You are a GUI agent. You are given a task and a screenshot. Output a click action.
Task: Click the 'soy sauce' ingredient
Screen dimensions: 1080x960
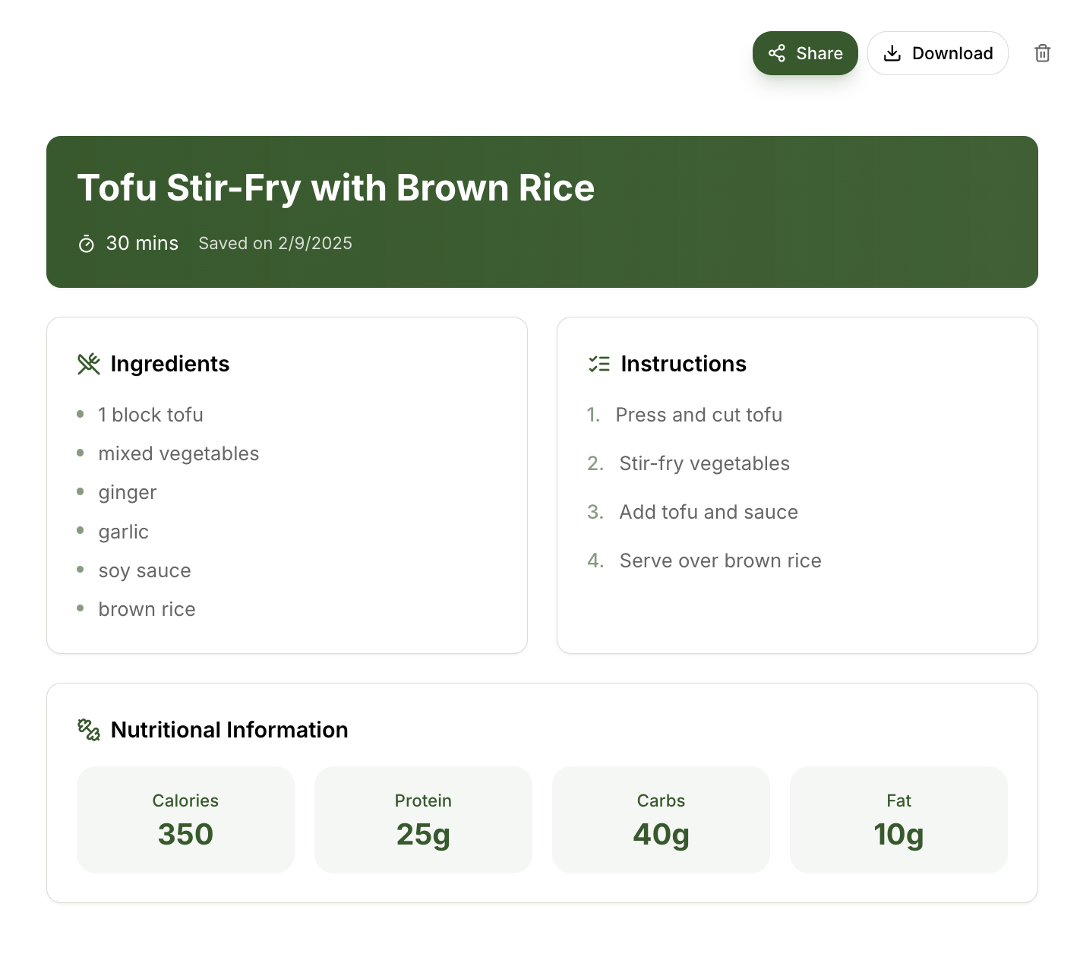(x=144, y=570)
